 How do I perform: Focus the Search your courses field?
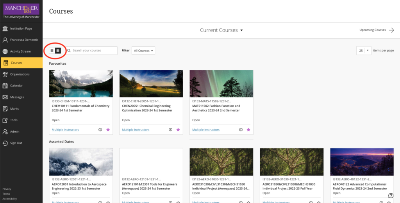[92, 51]
